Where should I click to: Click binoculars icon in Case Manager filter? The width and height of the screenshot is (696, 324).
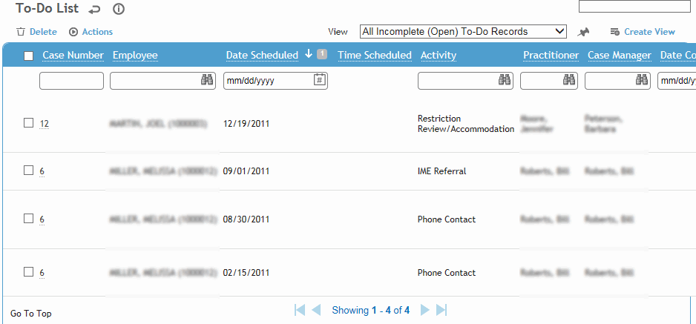pyautogui.click(x=642, y=80)
